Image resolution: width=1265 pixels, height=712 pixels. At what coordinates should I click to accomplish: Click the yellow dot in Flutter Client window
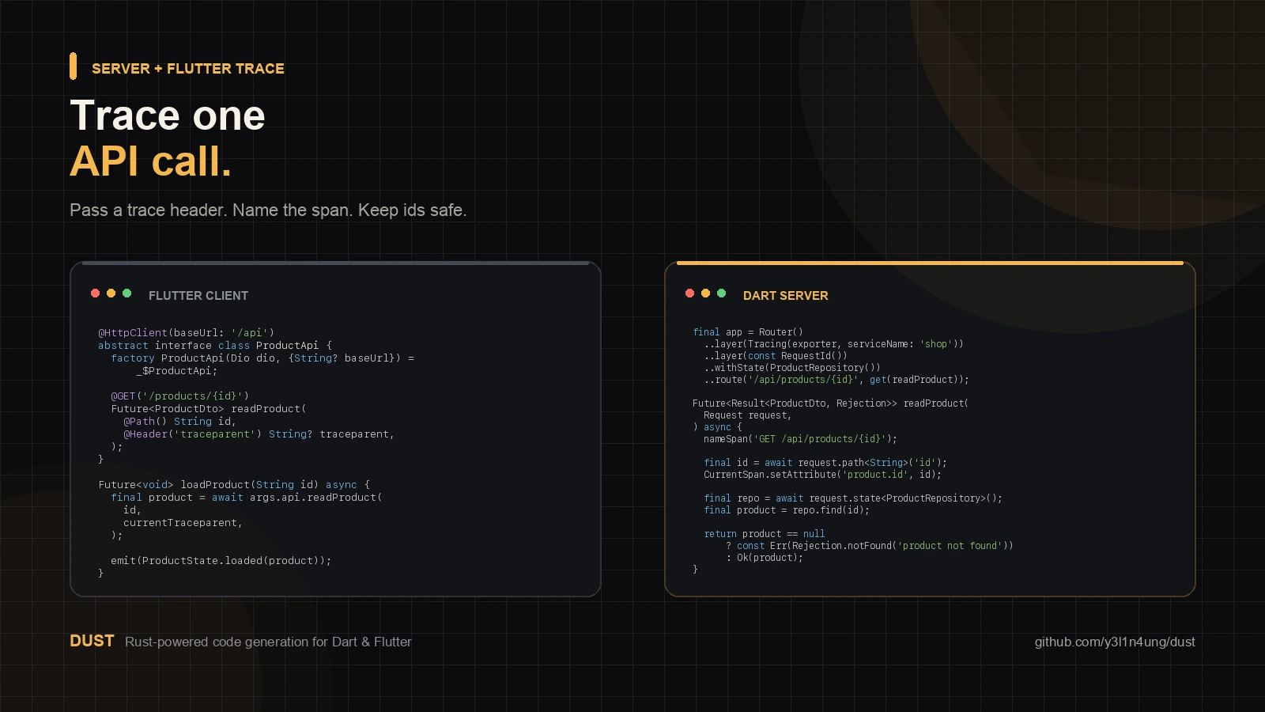pyautogui.click(x=111, y=294)
